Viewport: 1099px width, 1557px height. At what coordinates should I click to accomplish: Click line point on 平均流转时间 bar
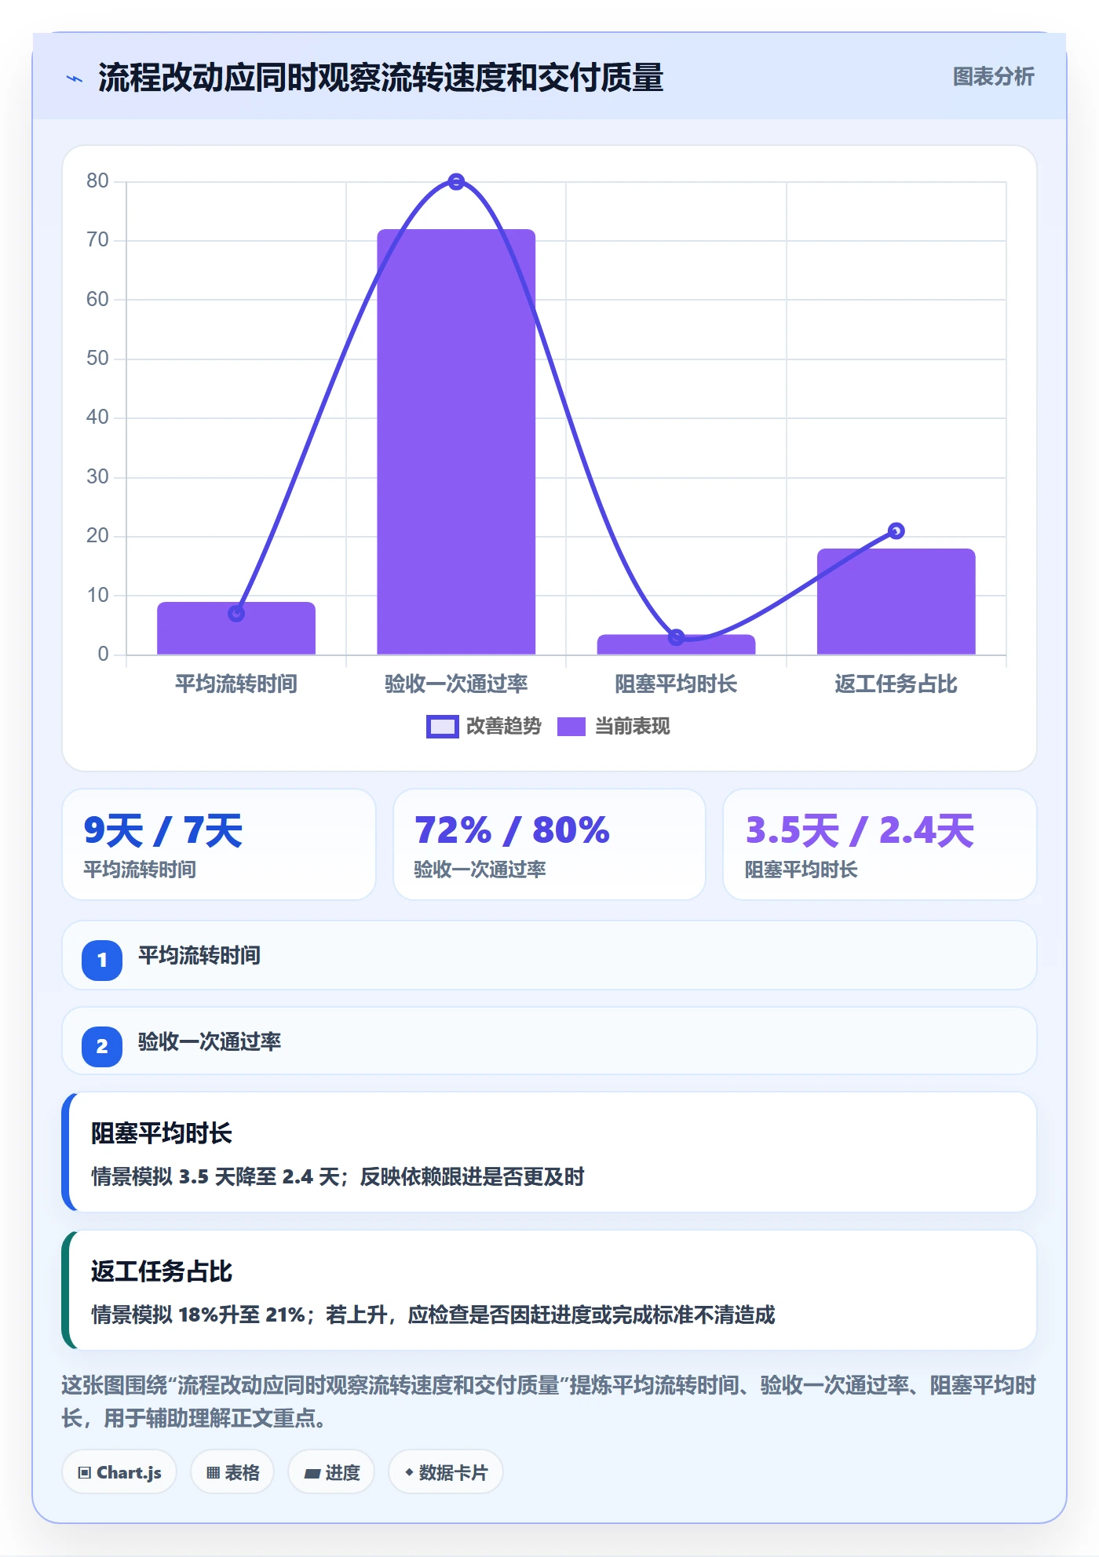(x=236, y=614)
